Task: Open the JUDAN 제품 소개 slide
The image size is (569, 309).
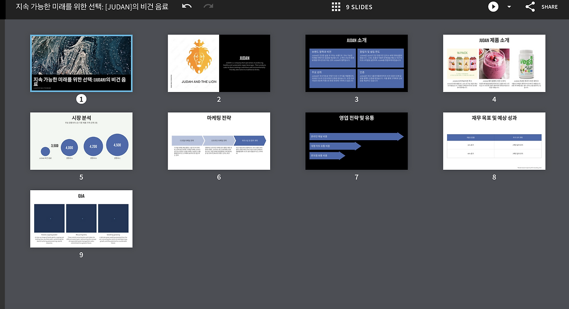Action: [494, 63]
